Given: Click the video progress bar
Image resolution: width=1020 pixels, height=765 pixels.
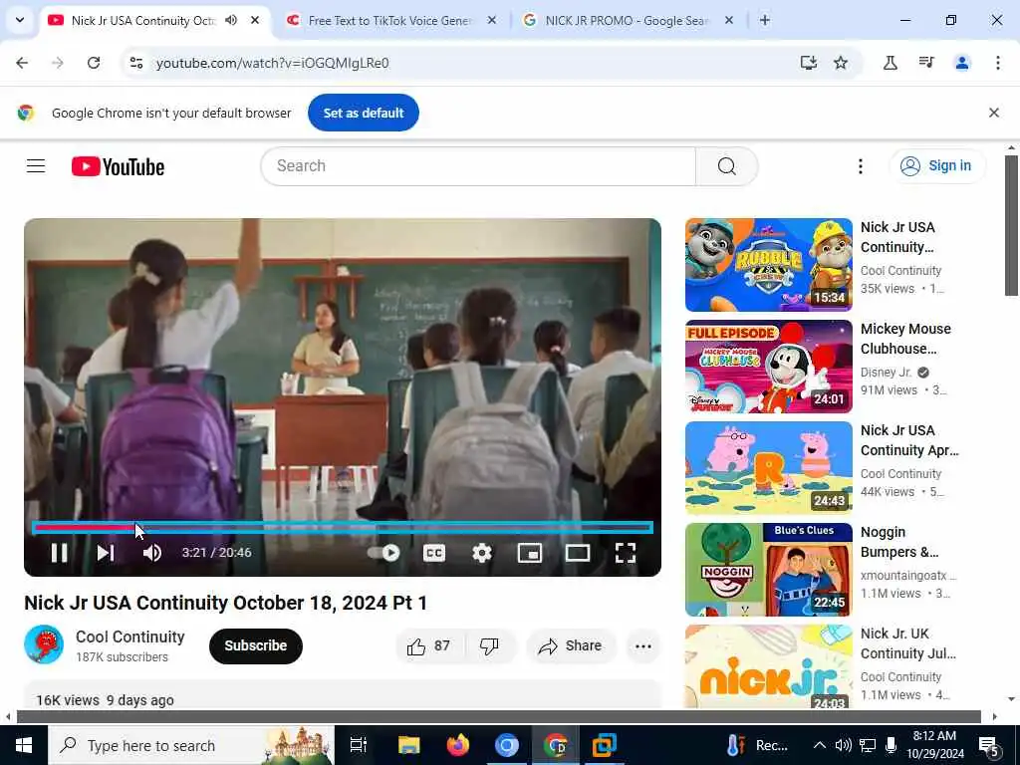Looking at the screenshot, I should [343, 528].
